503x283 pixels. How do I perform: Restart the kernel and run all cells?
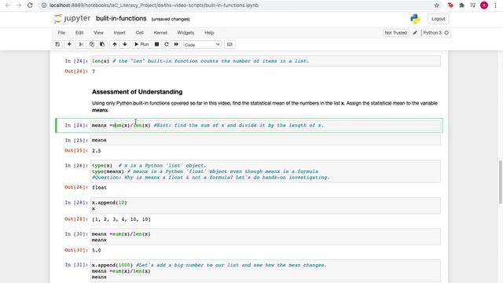(176, 44)
